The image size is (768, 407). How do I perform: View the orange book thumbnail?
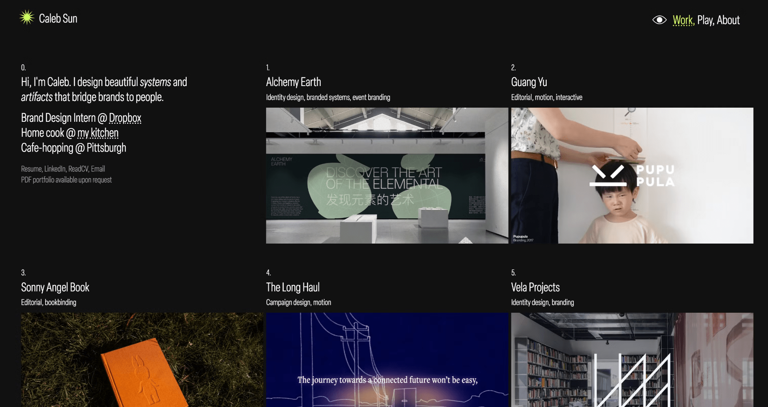[x=142, y=360]
